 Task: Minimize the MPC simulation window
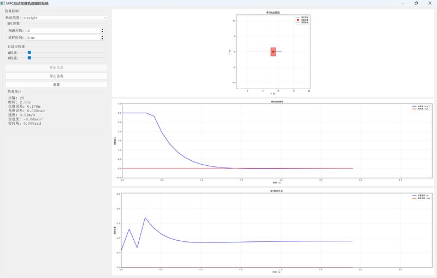(403, 3)
